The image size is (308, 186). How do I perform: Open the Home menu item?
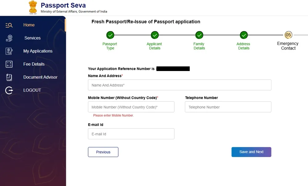click(x=29, y=25)
